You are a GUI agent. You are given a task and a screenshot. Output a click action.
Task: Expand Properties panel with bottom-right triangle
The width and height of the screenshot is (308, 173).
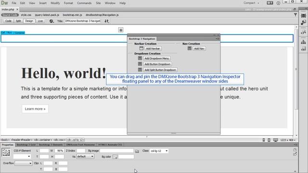tap(295, 171)
